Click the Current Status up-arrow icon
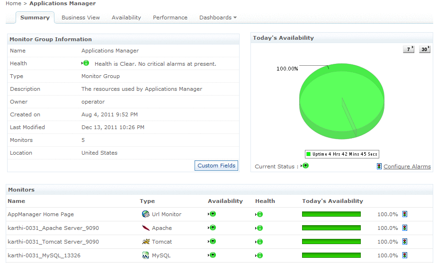Image resolution: width=437 pixels, height=263 pixels. 305,166
